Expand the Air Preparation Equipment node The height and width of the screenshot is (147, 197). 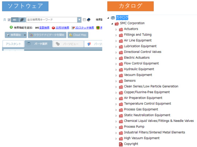click(116, 98)
